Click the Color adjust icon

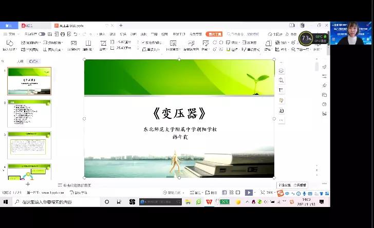205,43
